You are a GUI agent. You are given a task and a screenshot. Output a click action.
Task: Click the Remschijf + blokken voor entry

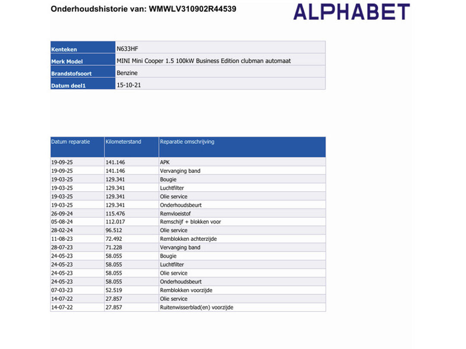pos(190,222)
